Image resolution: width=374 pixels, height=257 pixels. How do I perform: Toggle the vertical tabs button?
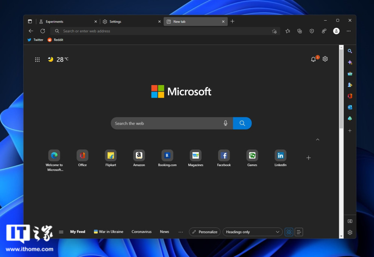point(30,21)
